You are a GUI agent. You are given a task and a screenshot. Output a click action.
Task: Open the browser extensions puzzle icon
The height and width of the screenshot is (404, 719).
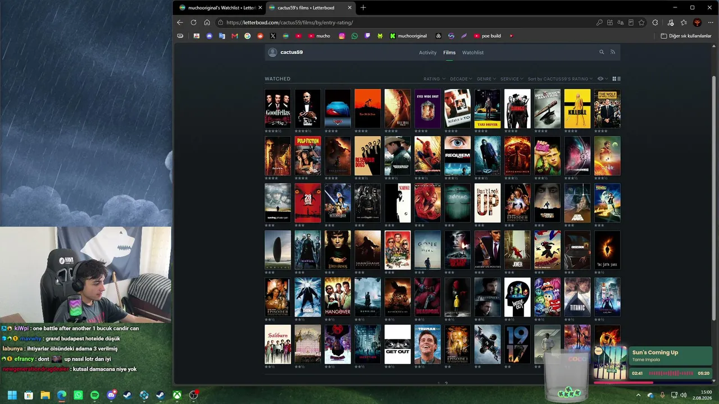pos(655,22)
